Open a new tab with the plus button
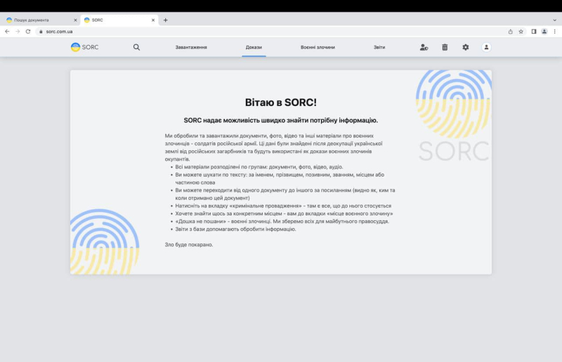The height and width of the screenshot is (362, 562). point(166,20)
